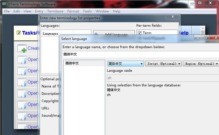Open the Script (Optional) dropdown
The height and width of the screenshot is (135, 219).
(x=164, y=64)
